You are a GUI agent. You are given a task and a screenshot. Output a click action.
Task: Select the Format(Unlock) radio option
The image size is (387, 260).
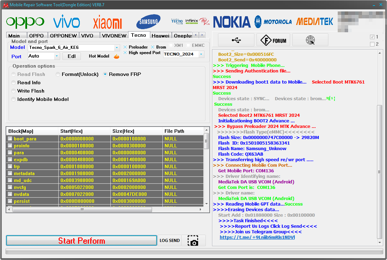[58, 74]
